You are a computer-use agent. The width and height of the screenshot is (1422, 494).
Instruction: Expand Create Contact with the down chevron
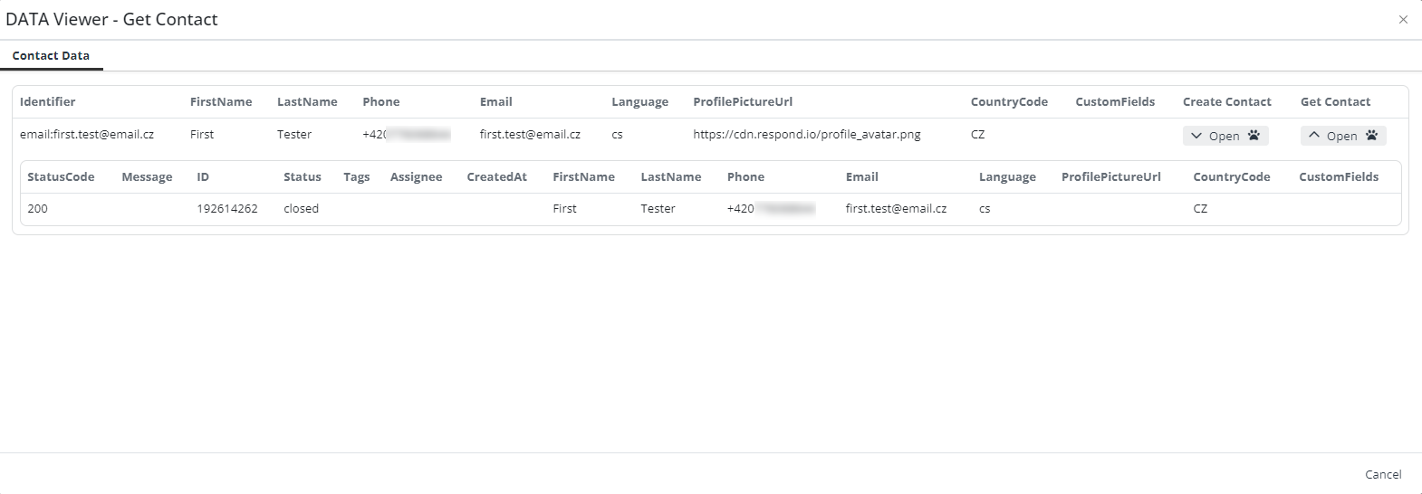1196,136
